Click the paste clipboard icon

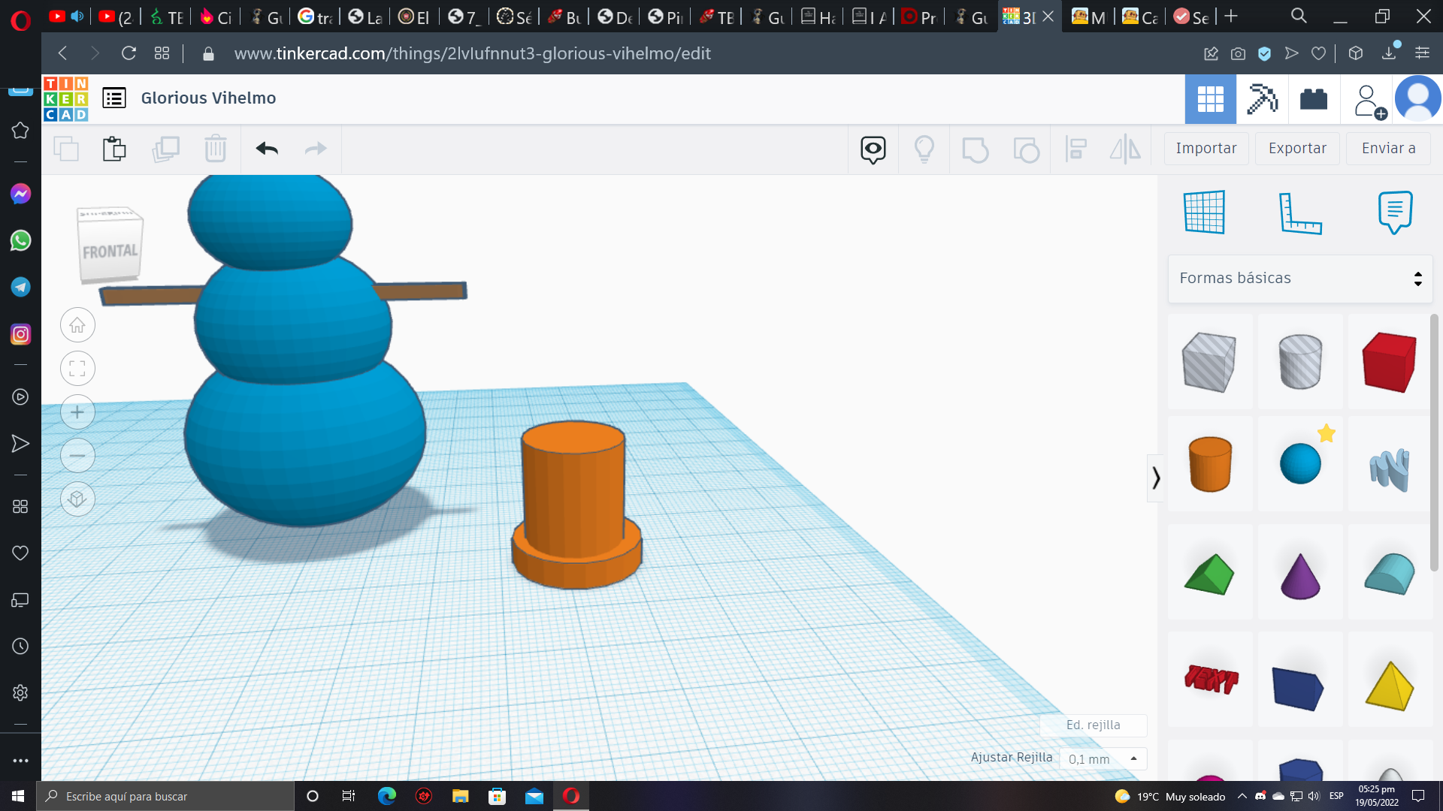coord(114,149)
